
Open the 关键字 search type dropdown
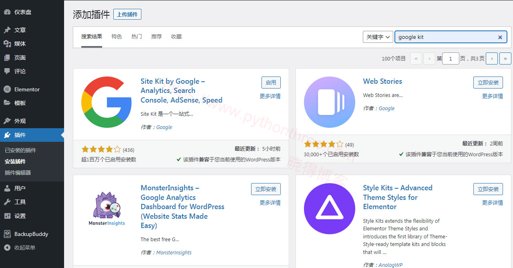click(x=378, y=37)
